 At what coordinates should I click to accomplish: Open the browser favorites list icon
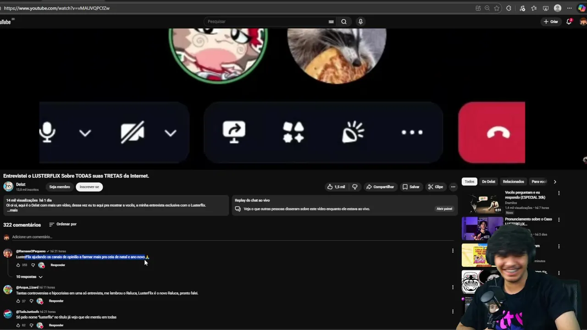pyautogui.click(x=534, y=8)
